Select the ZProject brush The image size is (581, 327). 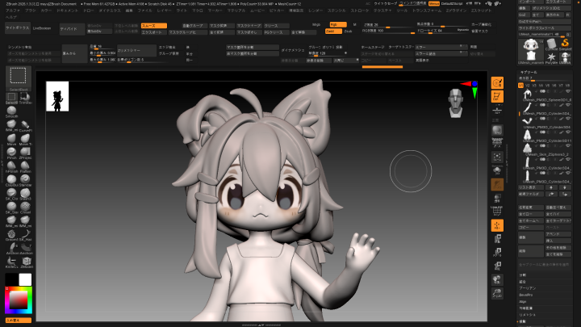click(x=25, y=153)
